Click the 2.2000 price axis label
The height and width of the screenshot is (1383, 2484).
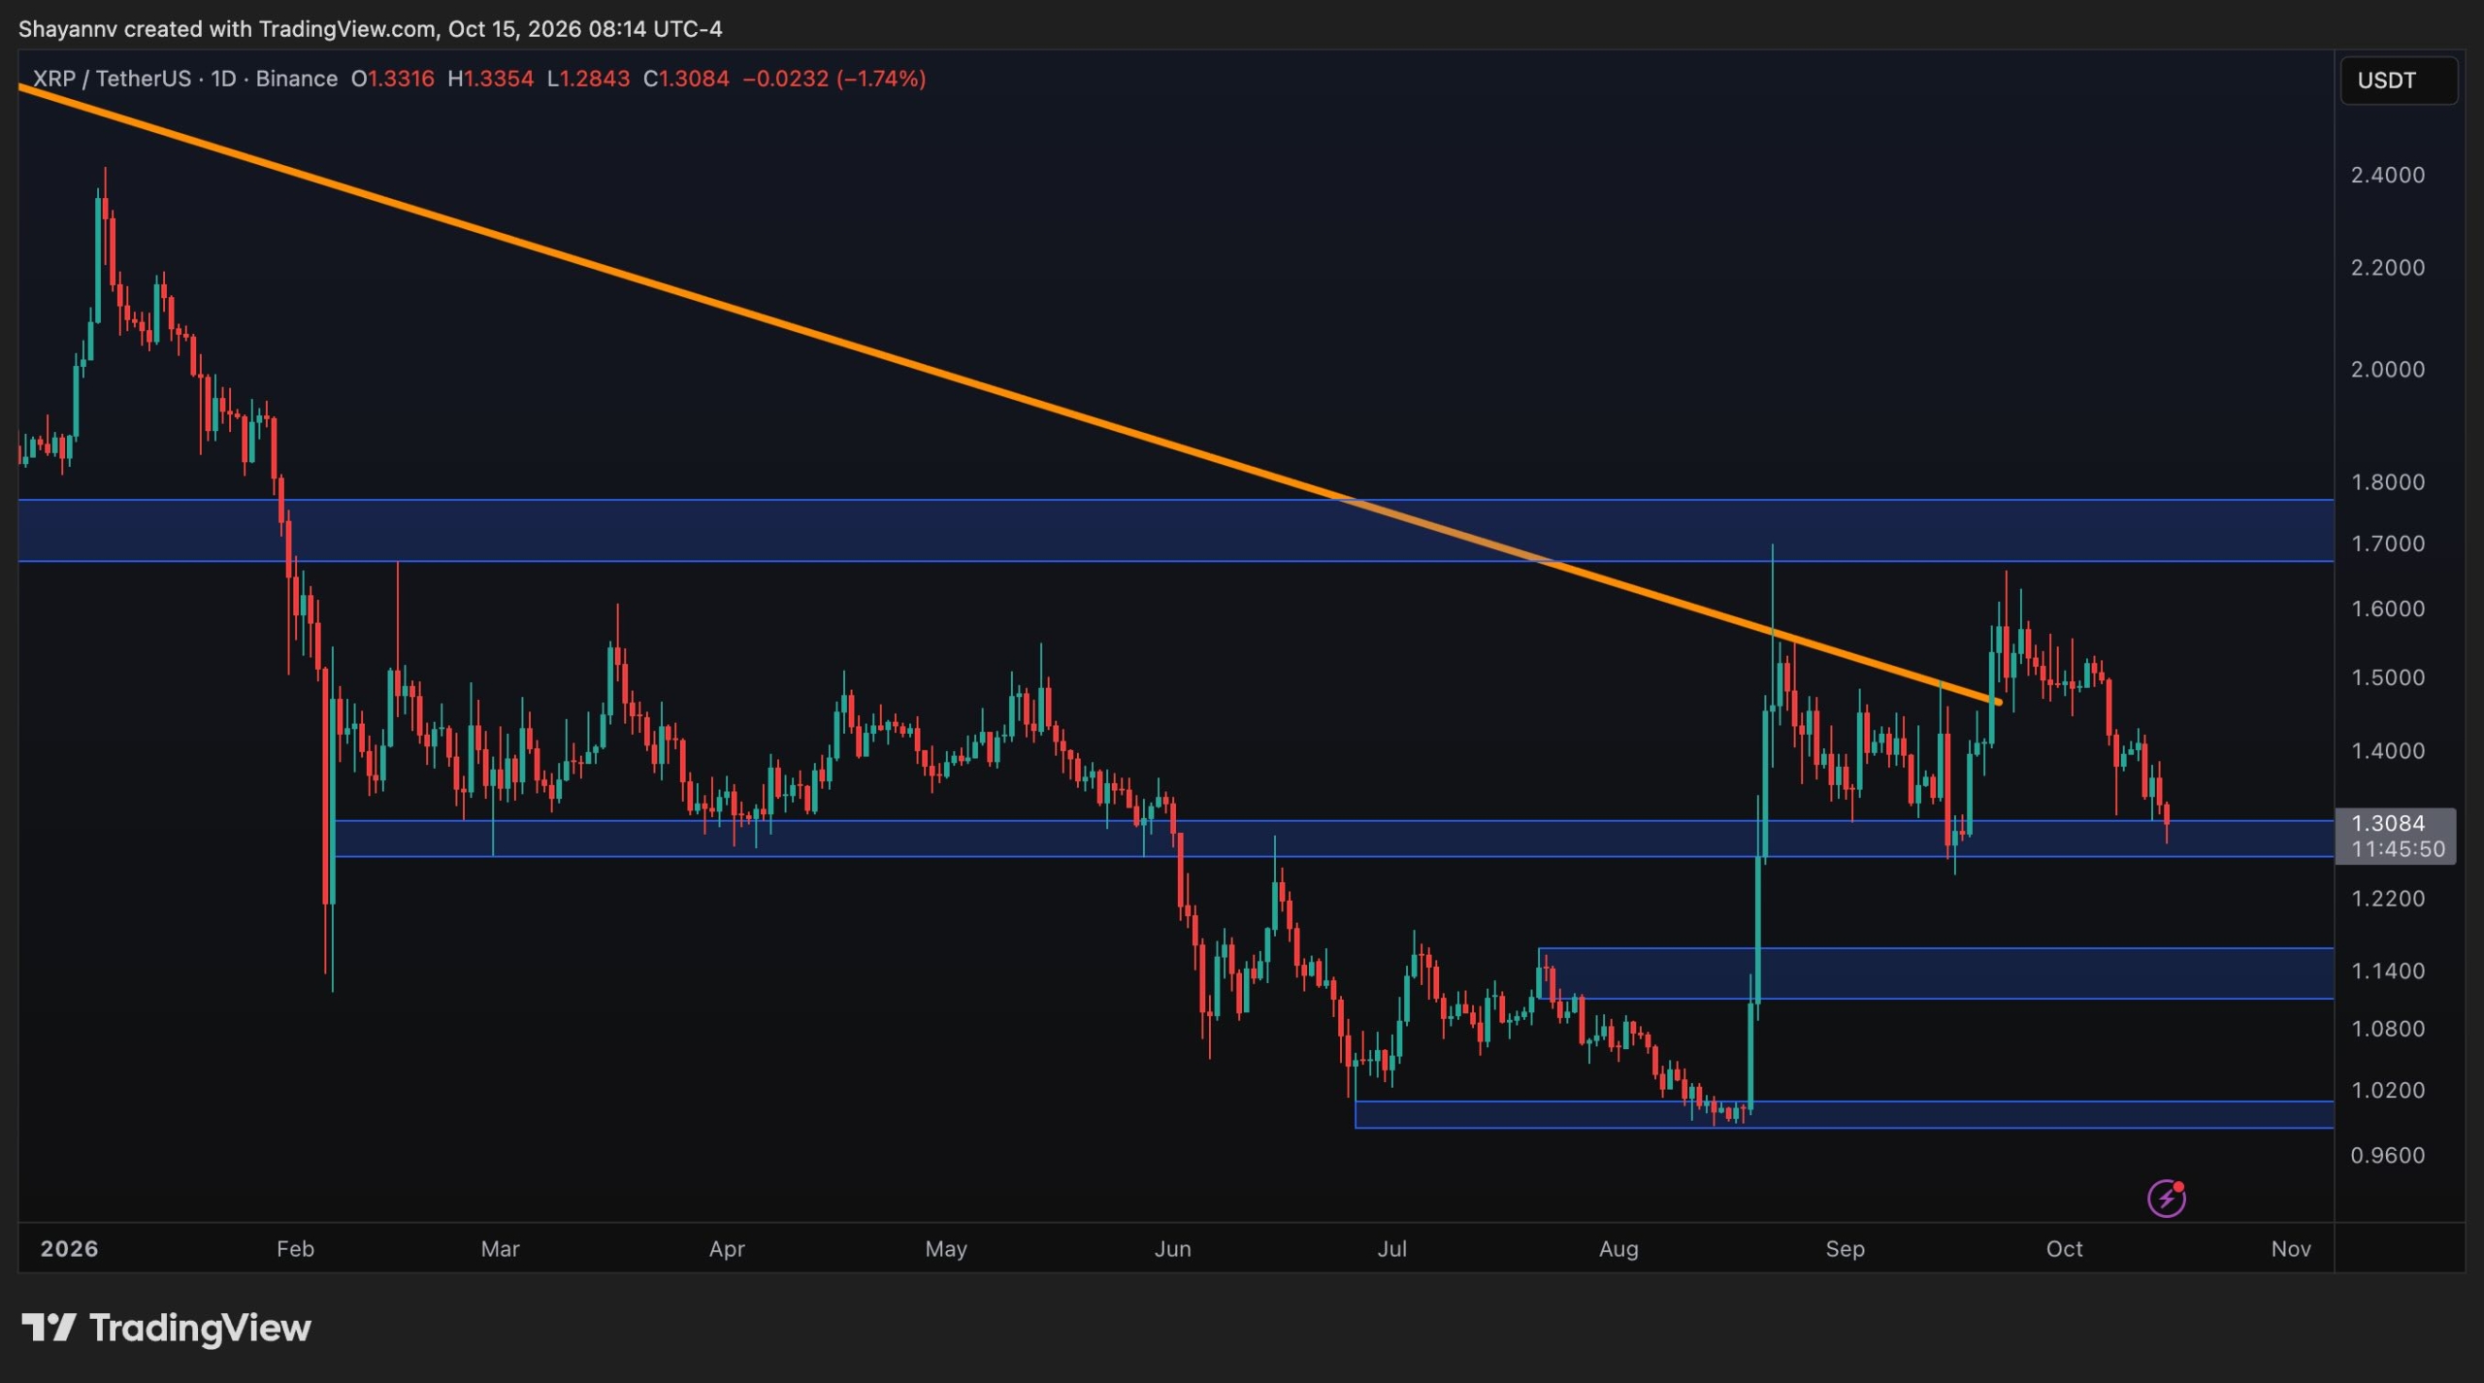(x=2387, y=267)
